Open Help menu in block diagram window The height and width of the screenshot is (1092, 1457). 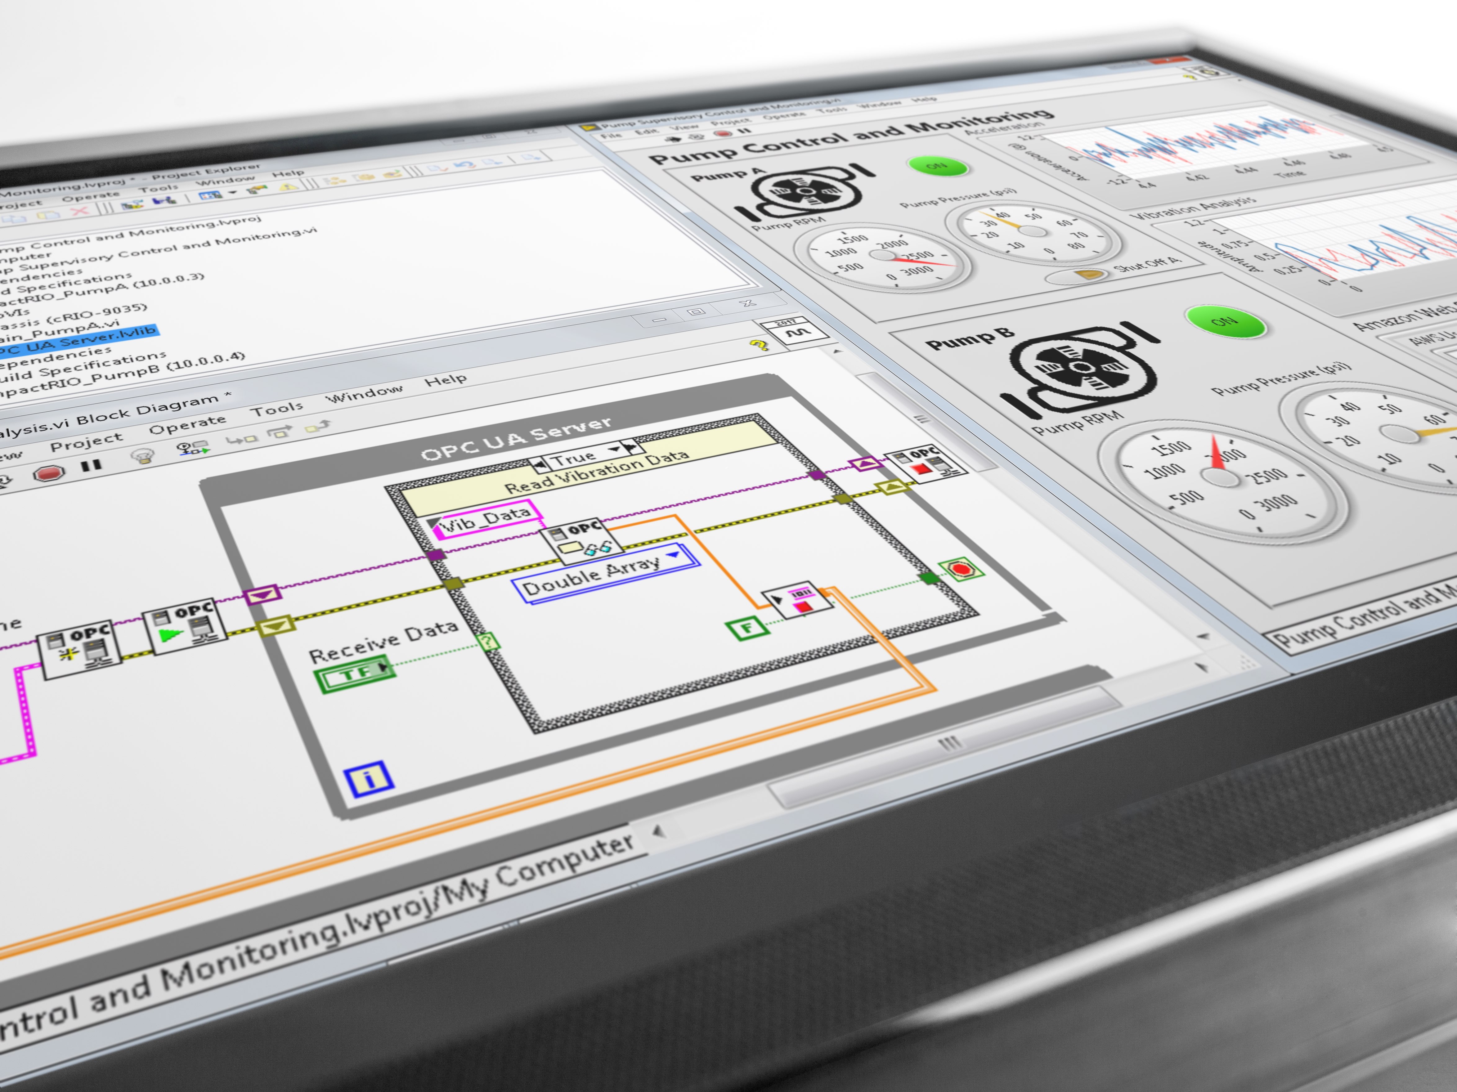pos(445,380)
